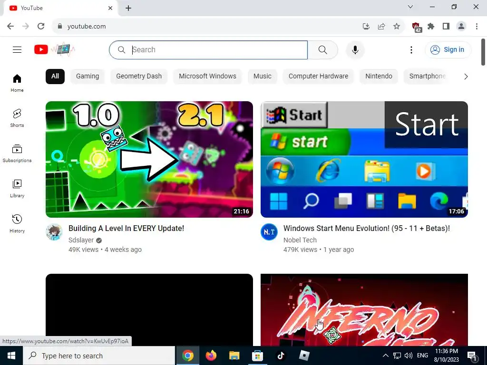
Task: Click the address bar URL youtube.com
Action: click(87, 27)
